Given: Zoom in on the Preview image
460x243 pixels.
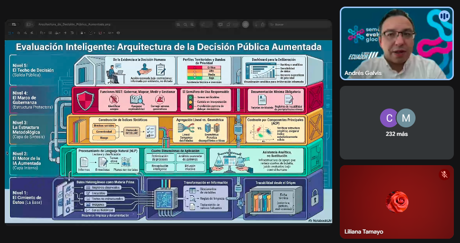Looking at the screenshot, I should click(192, 25).
